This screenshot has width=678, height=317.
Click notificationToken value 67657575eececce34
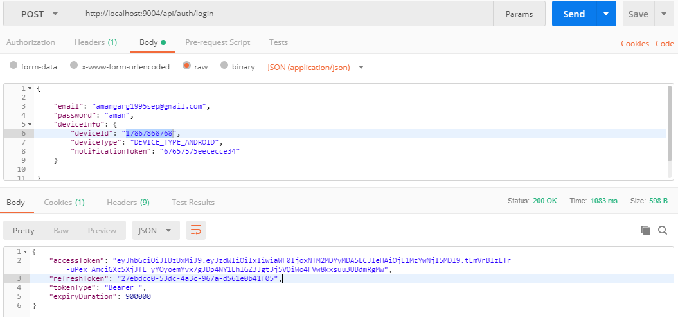[x=200, y=151]
